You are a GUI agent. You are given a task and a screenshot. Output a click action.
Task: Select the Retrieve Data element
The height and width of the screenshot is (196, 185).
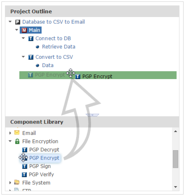(59, 47)
